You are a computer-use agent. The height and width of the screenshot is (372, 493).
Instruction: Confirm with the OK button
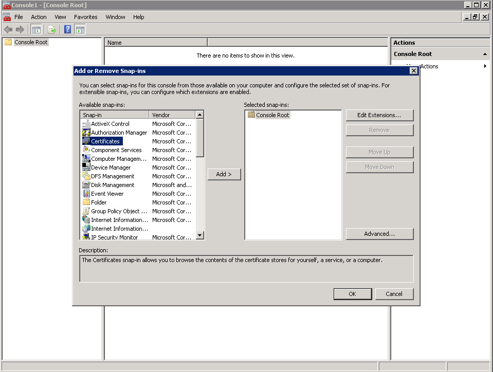tap(353, 294)
